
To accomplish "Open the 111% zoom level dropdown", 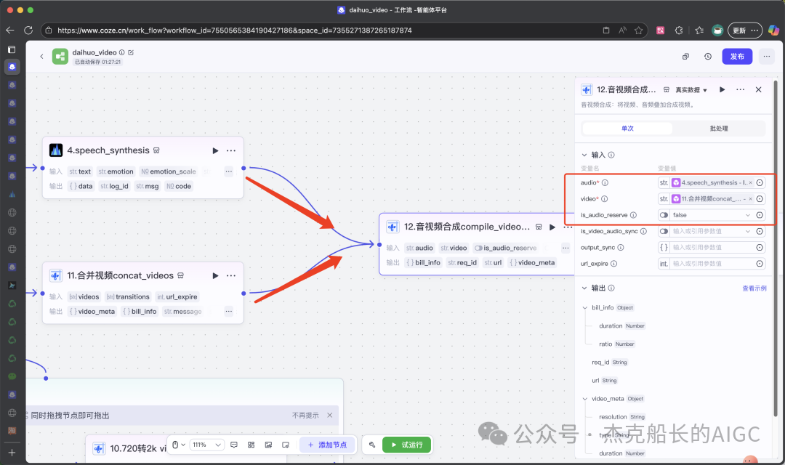I will pyautogui.click(x=206, y=445).
